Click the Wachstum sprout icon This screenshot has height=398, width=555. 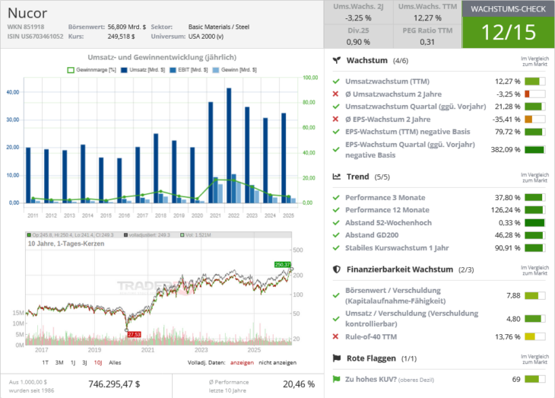(x=337, y=60)
